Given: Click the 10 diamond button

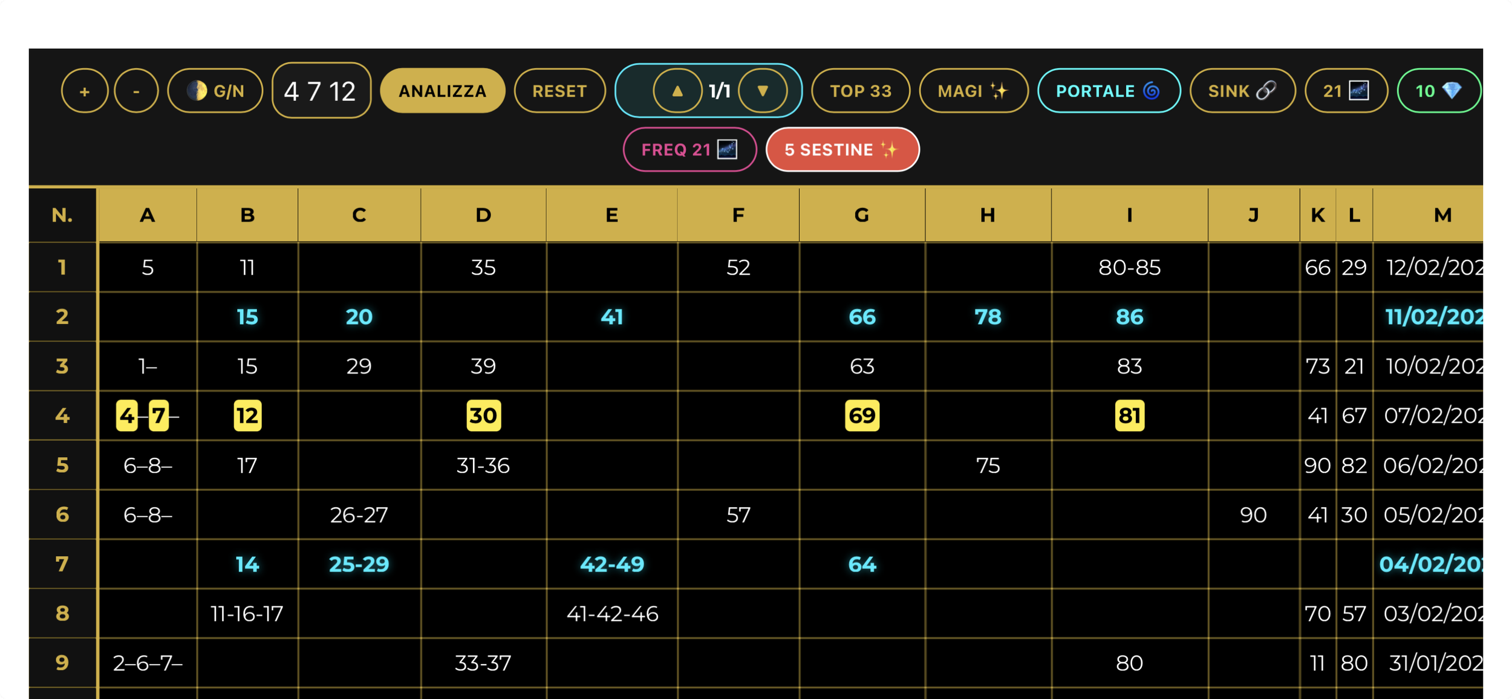Looking at the screenshot, I should click(1438, 91).
